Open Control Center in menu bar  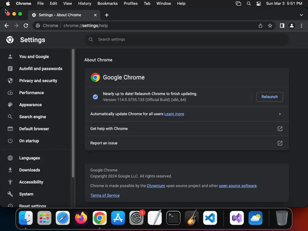259,4
